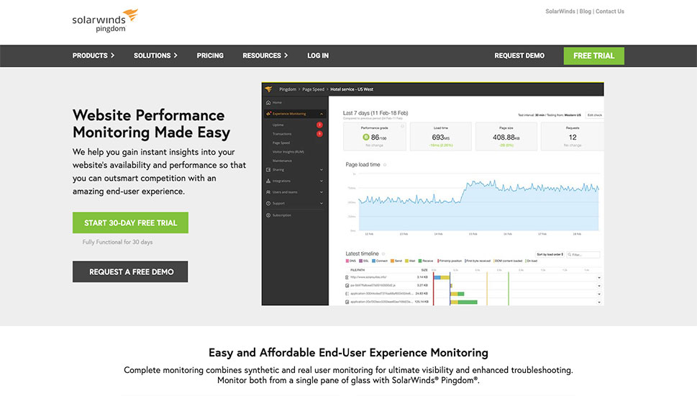Click the Support icon in dashboard sidebar
697x396 pixels.
point(268,203)
